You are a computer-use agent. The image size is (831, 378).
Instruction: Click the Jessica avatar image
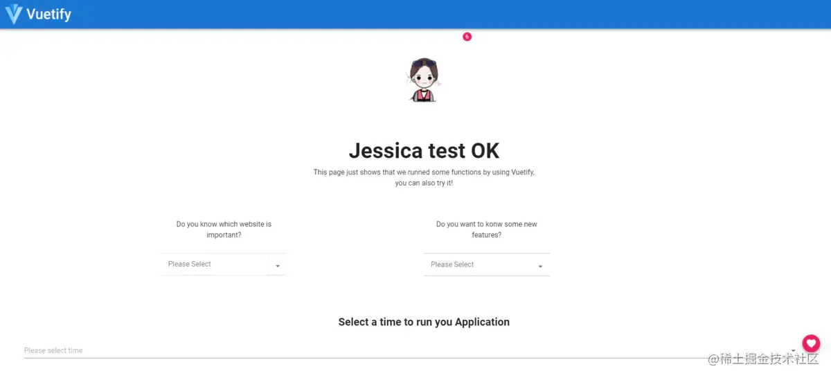[x=424, y=80]
